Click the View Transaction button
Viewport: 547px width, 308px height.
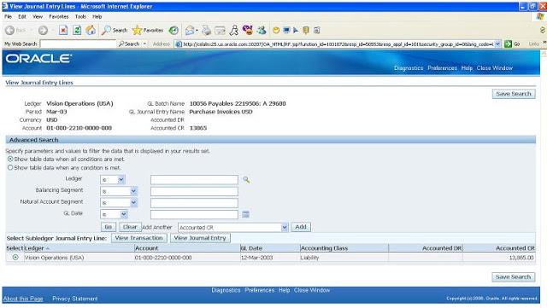point(138,238)
